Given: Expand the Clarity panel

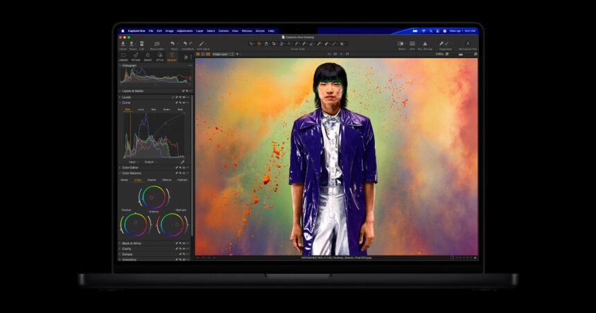Looking at the screenshot, I should 120,249.
